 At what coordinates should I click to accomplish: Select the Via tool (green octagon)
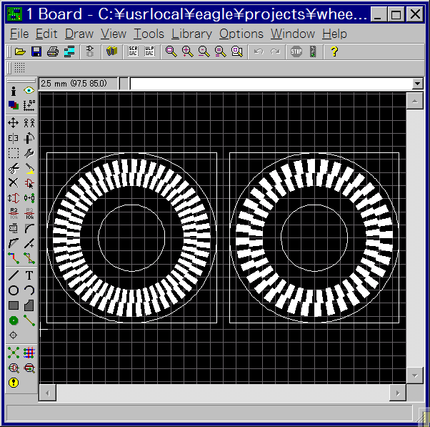13,320
